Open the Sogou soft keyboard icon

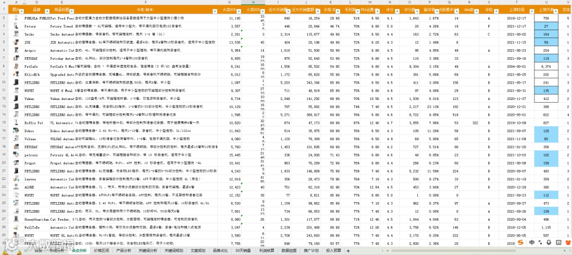tap(558, 242)
